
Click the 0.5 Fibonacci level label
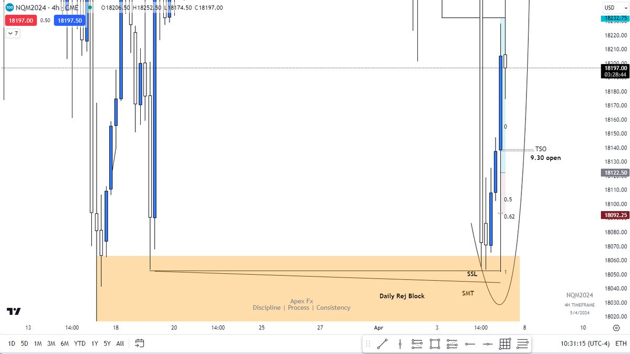click(508, 200)
